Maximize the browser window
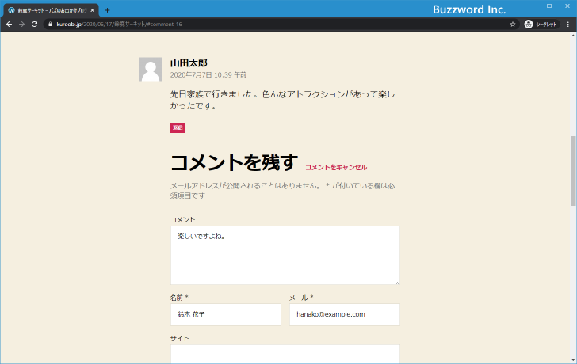Screen dimensions: 577x364 [549, 6]
